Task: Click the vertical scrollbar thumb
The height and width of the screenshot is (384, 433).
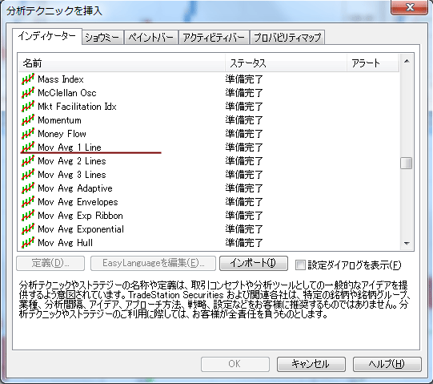Action: tap(407, 163)
